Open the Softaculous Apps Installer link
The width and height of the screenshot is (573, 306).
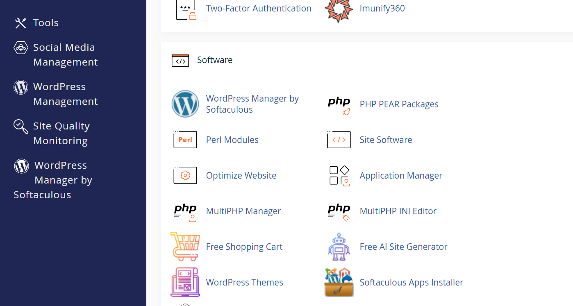point(412,282)
